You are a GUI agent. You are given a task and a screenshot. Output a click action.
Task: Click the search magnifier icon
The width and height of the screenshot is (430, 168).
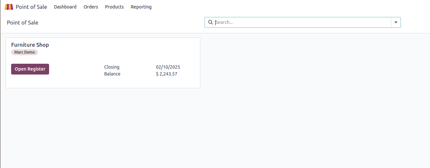[x=210, y=22]
